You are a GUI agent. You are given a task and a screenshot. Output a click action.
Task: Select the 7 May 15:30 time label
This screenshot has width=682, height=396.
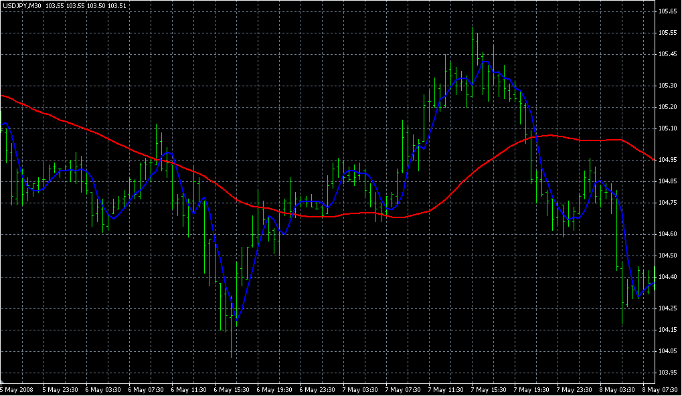(489, 390)
